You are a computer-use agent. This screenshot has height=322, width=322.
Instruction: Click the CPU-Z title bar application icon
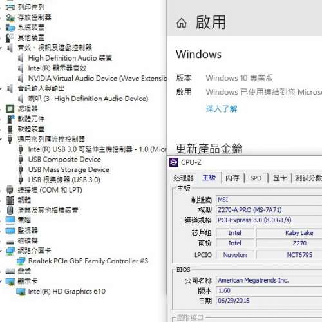pos(174,162)
